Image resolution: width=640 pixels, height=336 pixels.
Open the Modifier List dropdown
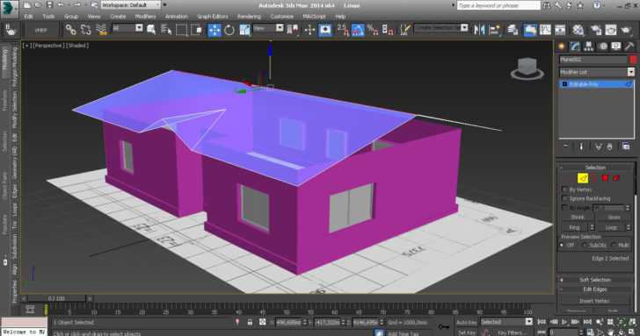597,72
